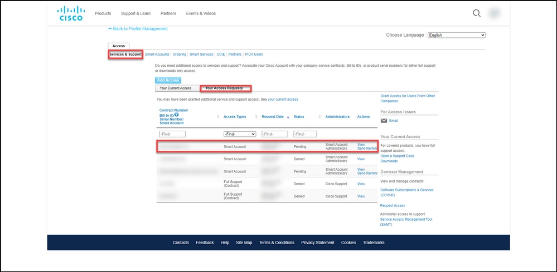Open the Contacts footer link
Viewport: 557px width, 272px height.
(x=181, y=243)
